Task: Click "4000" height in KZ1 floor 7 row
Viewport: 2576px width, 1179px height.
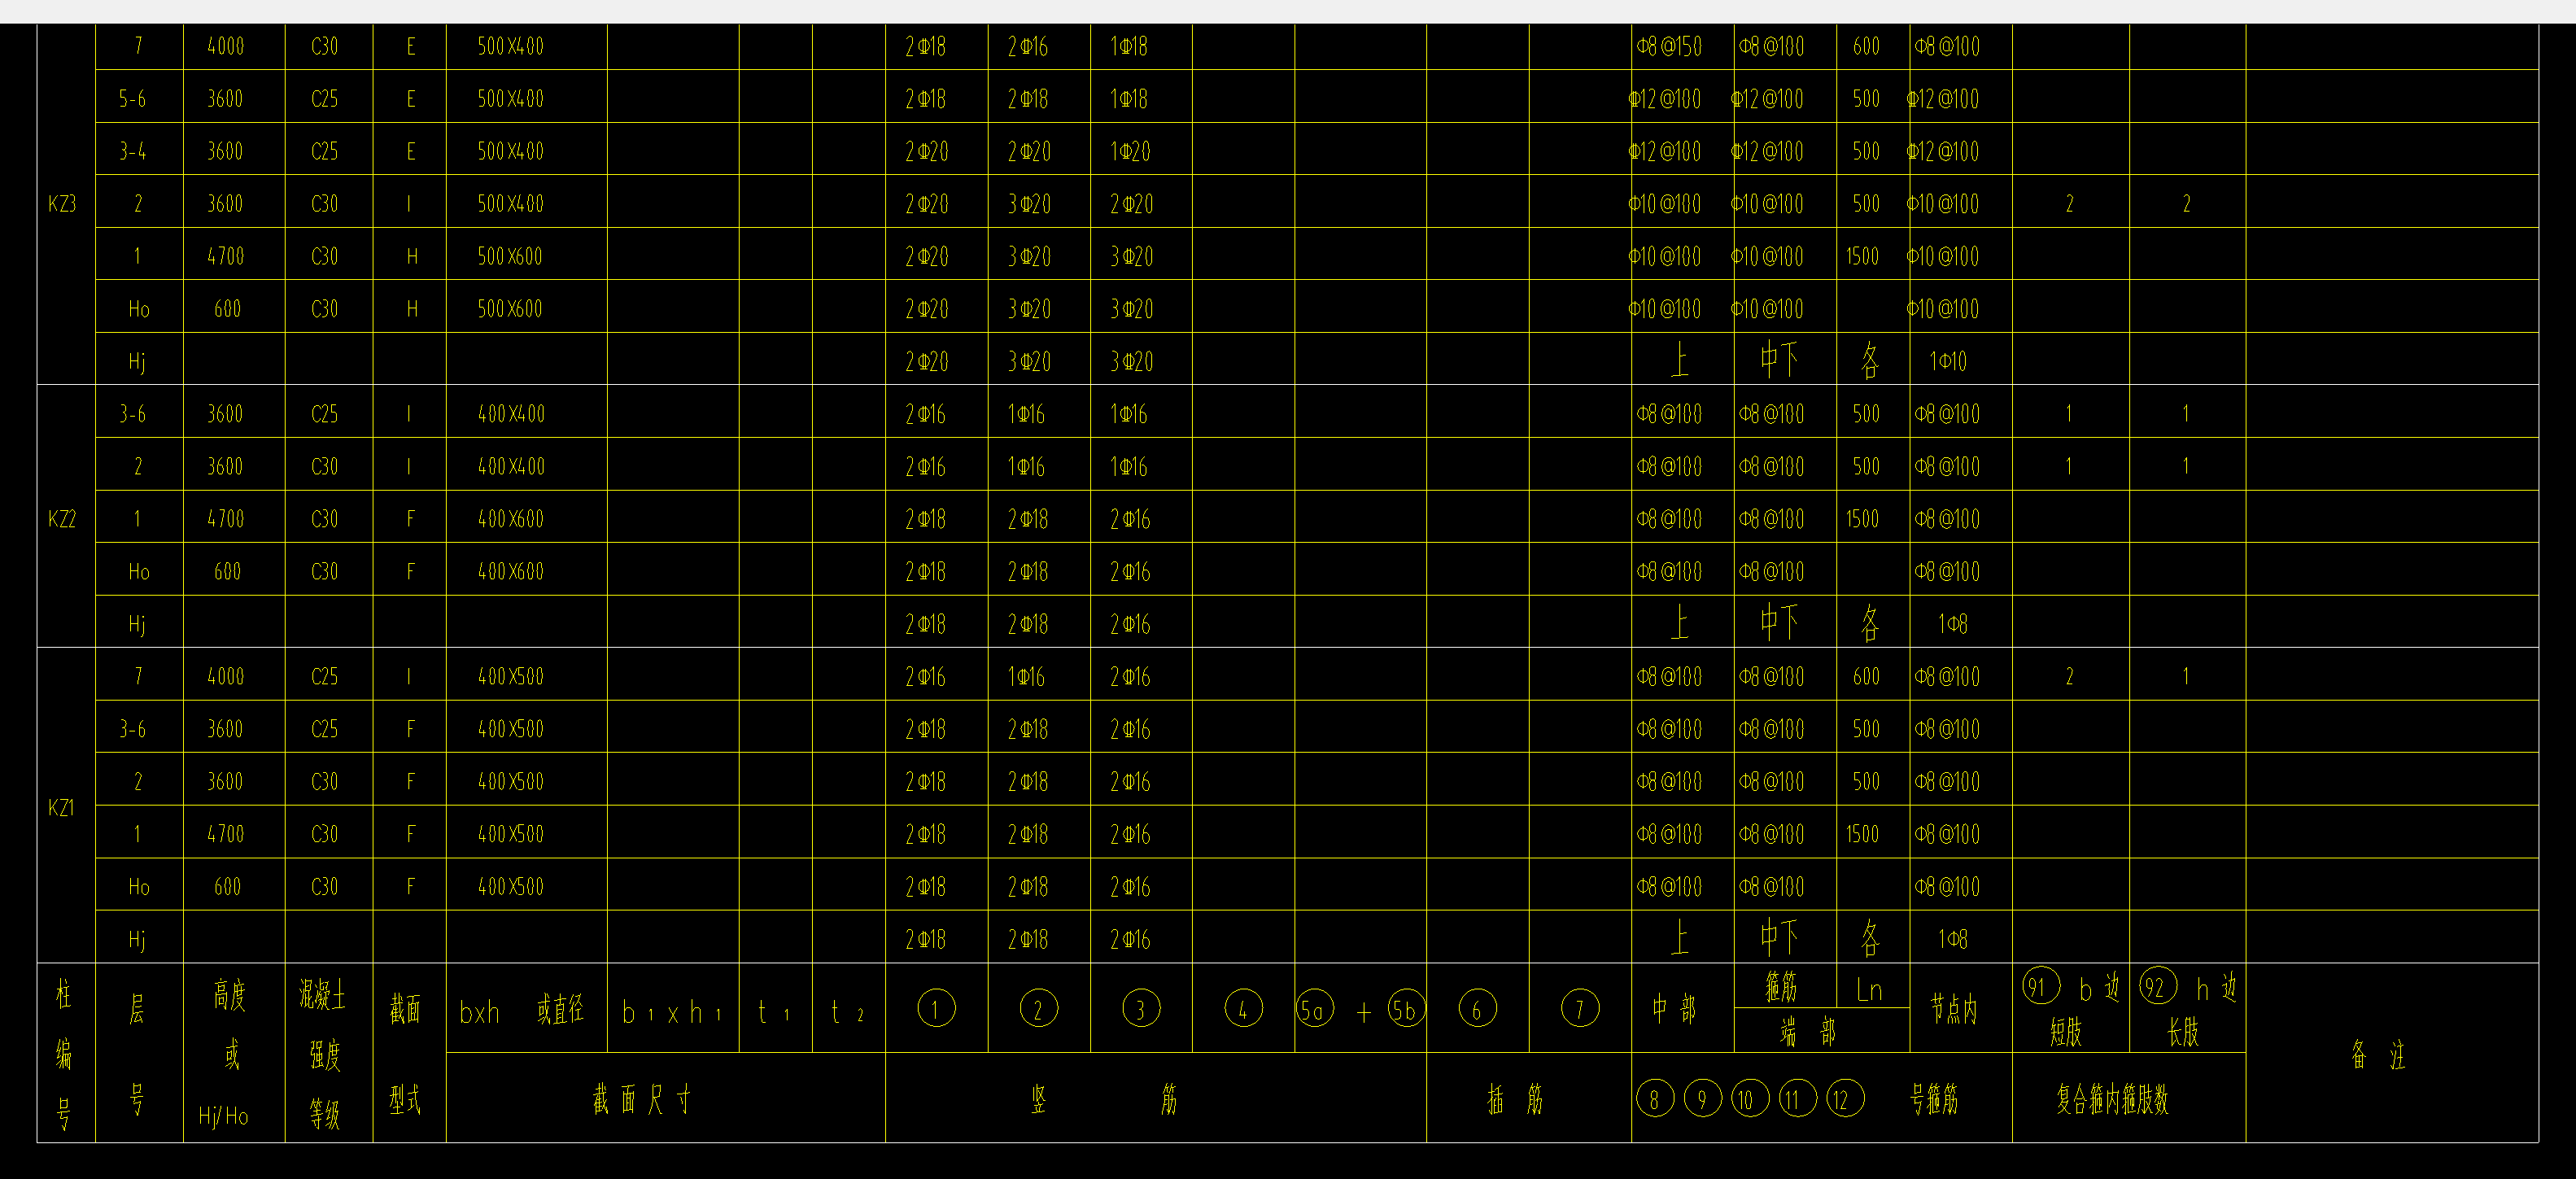Action: point(225,677)
